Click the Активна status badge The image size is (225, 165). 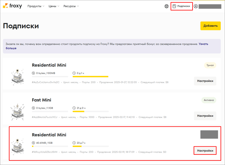[209, 100]
